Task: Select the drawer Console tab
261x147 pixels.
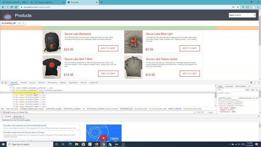Action: pos(8,116)
